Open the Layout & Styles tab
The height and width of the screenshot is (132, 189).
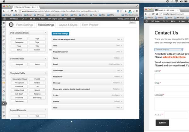(x=68, y=25)
